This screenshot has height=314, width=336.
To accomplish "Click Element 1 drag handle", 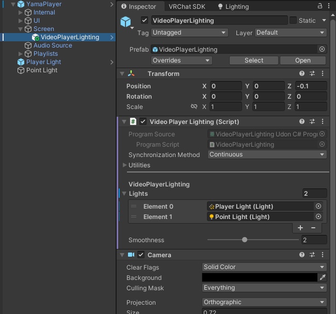I will pos(134,216).
